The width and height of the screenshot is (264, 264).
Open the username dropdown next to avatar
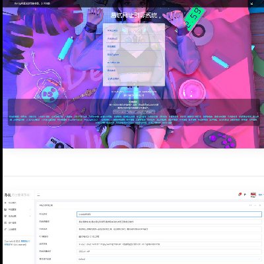(x=261, y=195)
